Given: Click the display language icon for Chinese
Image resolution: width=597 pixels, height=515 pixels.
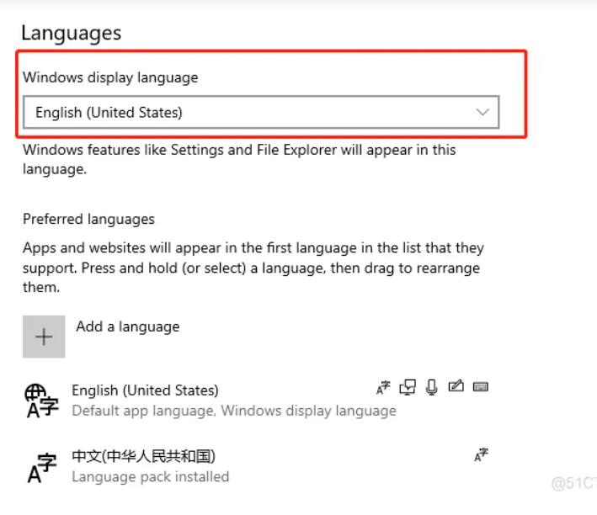Looking at the screenshot, I should pos(482,455).
